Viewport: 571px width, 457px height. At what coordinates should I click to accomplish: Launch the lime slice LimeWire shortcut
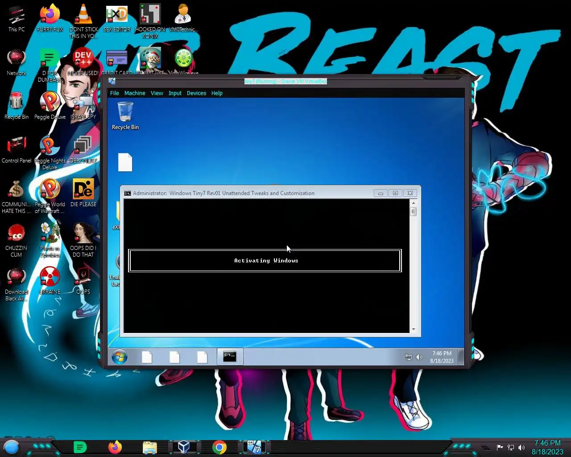coord(183,61)
